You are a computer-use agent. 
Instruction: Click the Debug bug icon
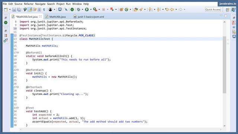(78, 10)
